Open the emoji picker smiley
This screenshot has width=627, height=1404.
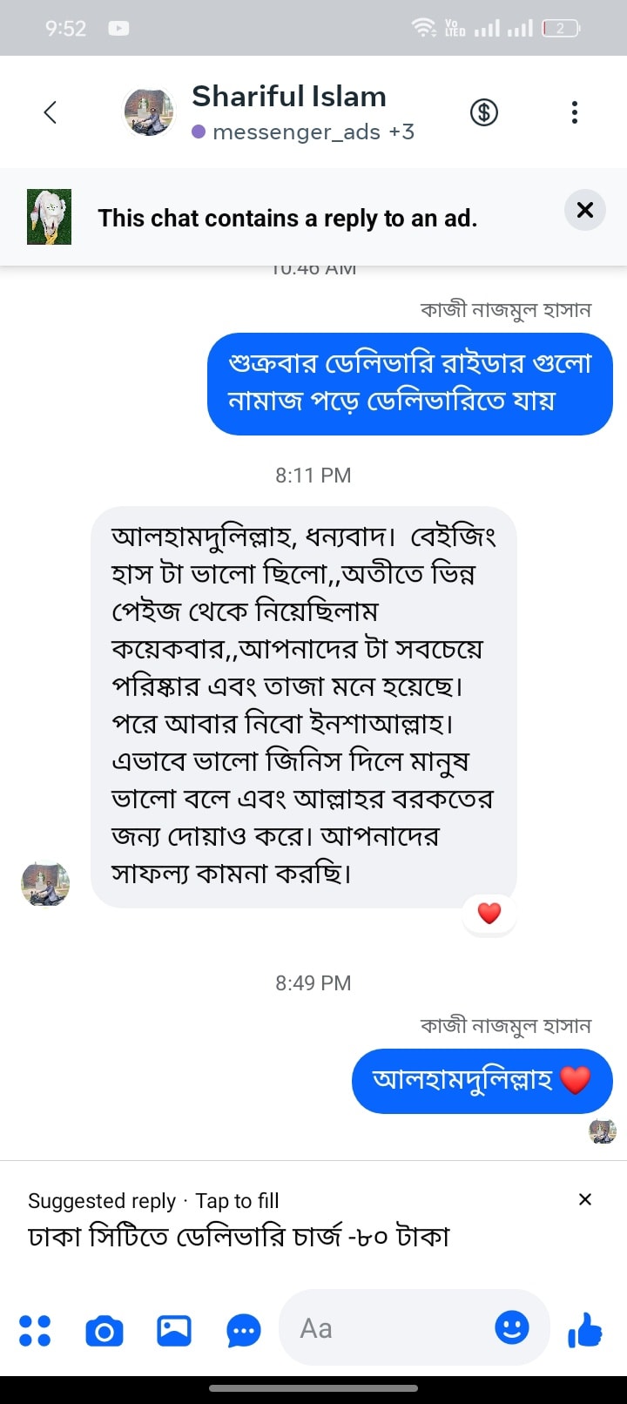[x=512, y=1327]
